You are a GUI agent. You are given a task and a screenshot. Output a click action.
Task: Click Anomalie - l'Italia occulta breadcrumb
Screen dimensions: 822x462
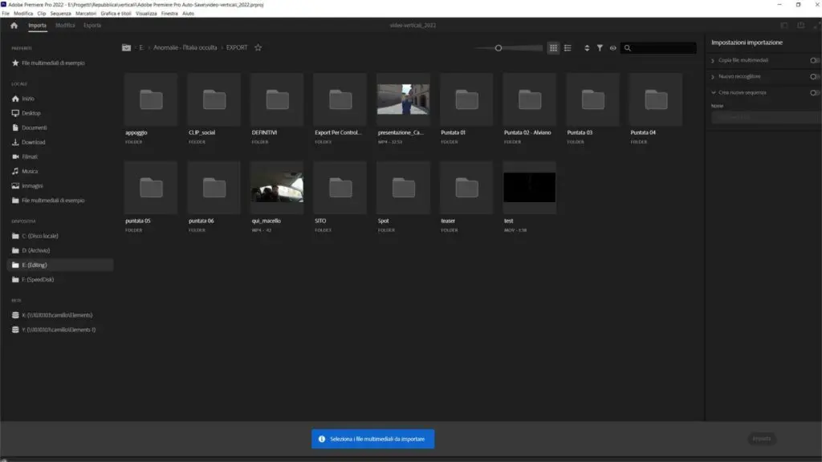click(x=185, y=47)
